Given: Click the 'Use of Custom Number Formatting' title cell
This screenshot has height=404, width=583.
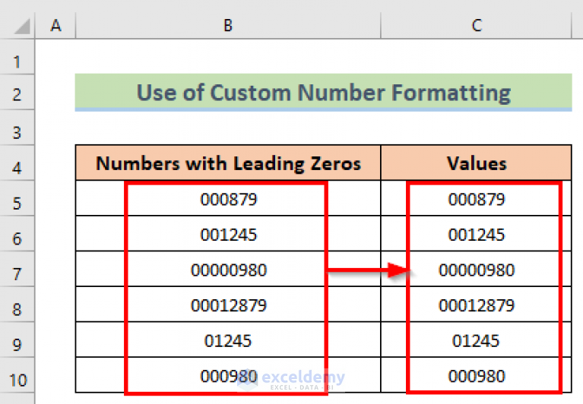Looking at the screenshot, I should (324, 92).
